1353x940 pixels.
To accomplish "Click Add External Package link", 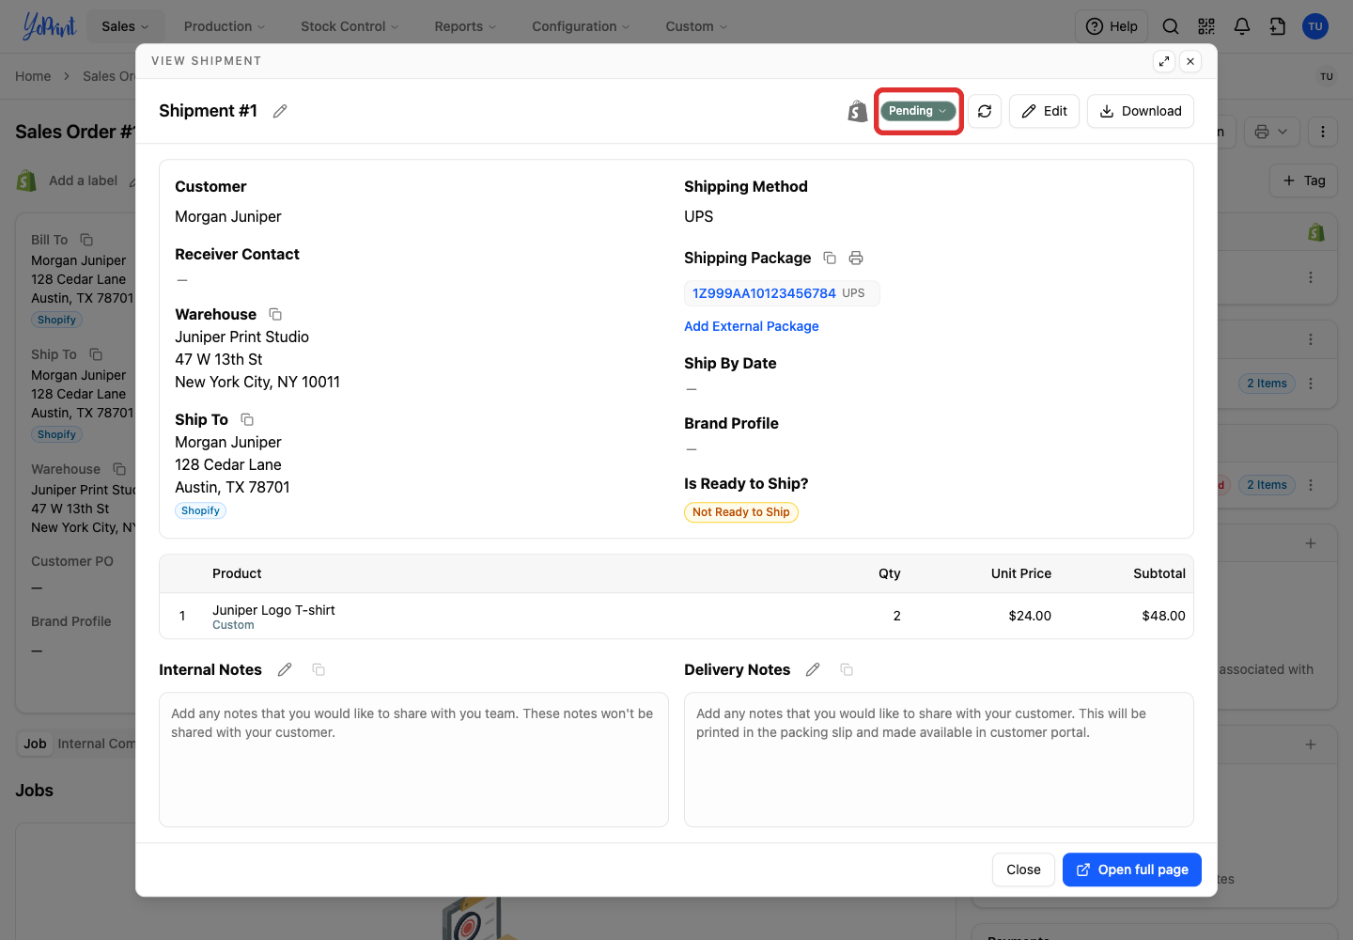I will (x=752, y=326).
